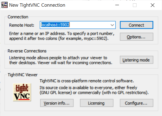Minimize the TightVNC Connection window
Screen dimensions: 162x116
tap(117, 5)
